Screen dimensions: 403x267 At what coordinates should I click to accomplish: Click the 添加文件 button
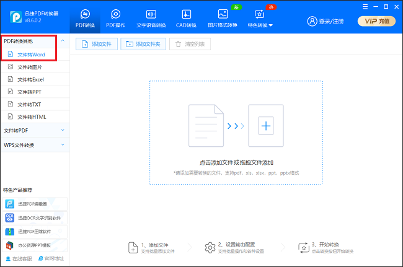coord(96,44)
